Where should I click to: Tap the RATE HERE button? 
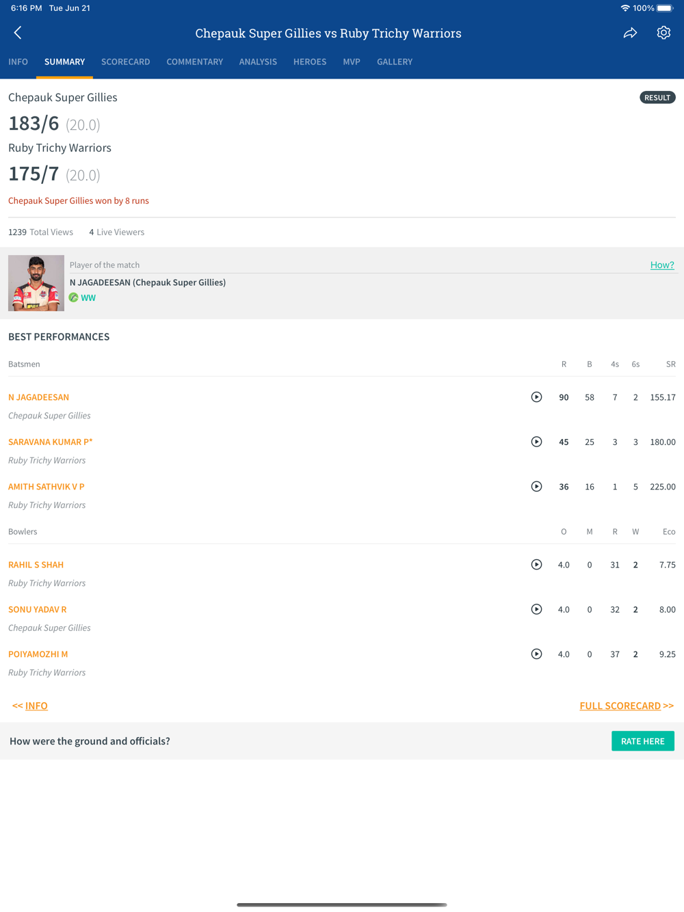643,741
